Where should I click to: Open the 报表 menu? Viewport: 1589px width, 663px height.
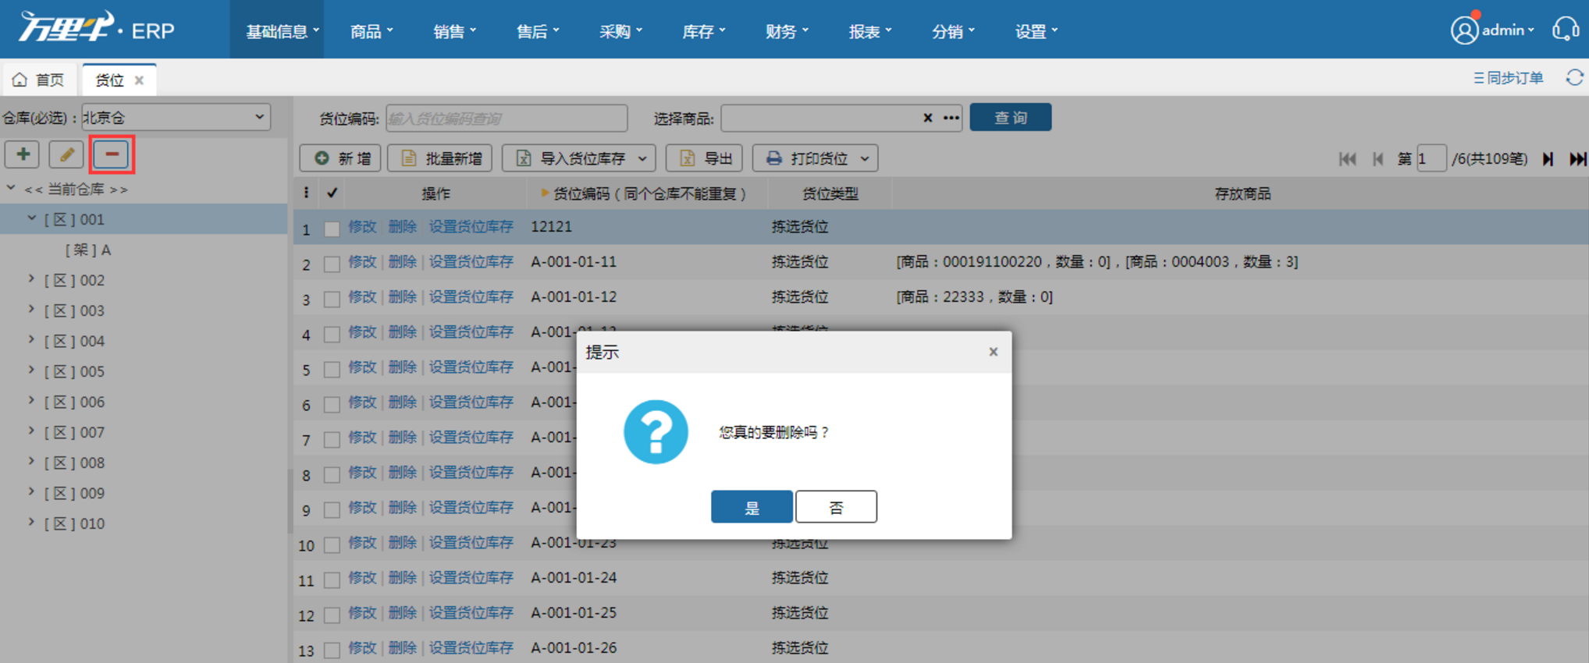click(869, 31)
